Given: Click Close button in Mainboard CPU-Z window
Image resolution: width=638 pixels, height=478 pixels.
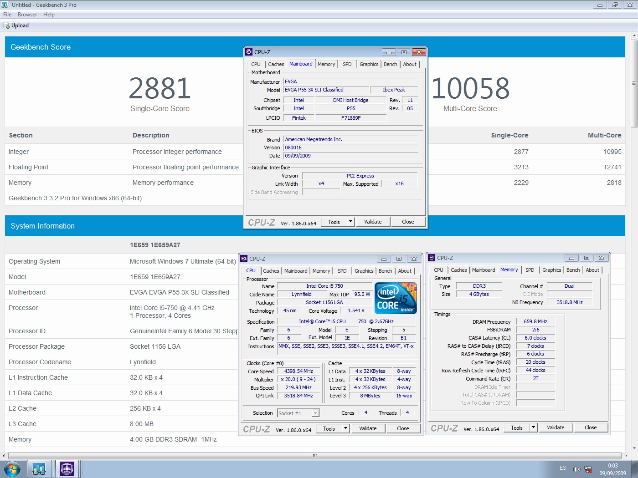Looking at the screenshot, I should pos(408,222).
